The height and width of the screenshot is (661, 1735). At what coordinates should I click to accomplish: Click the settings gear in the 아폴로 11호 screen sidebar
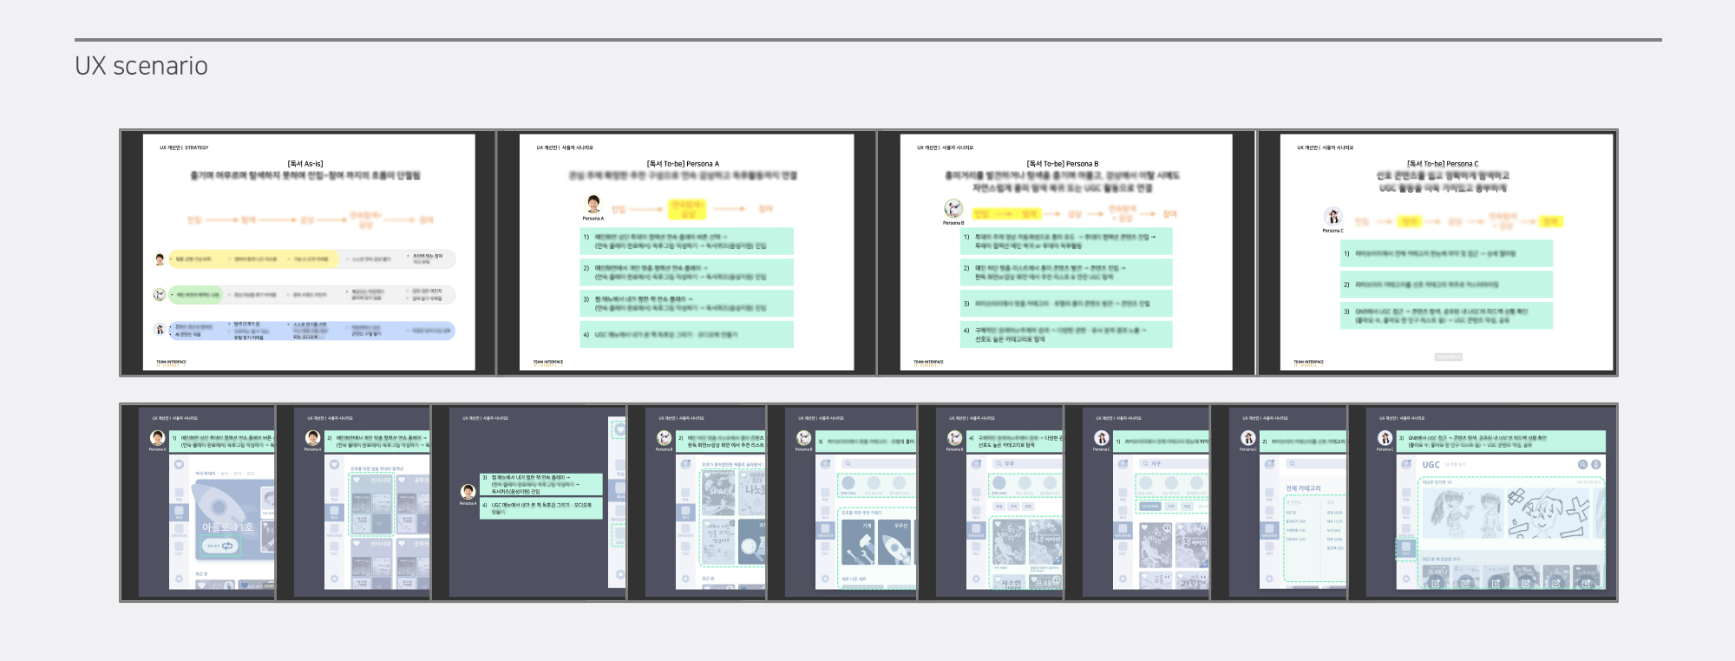click(x=180, y=579)
